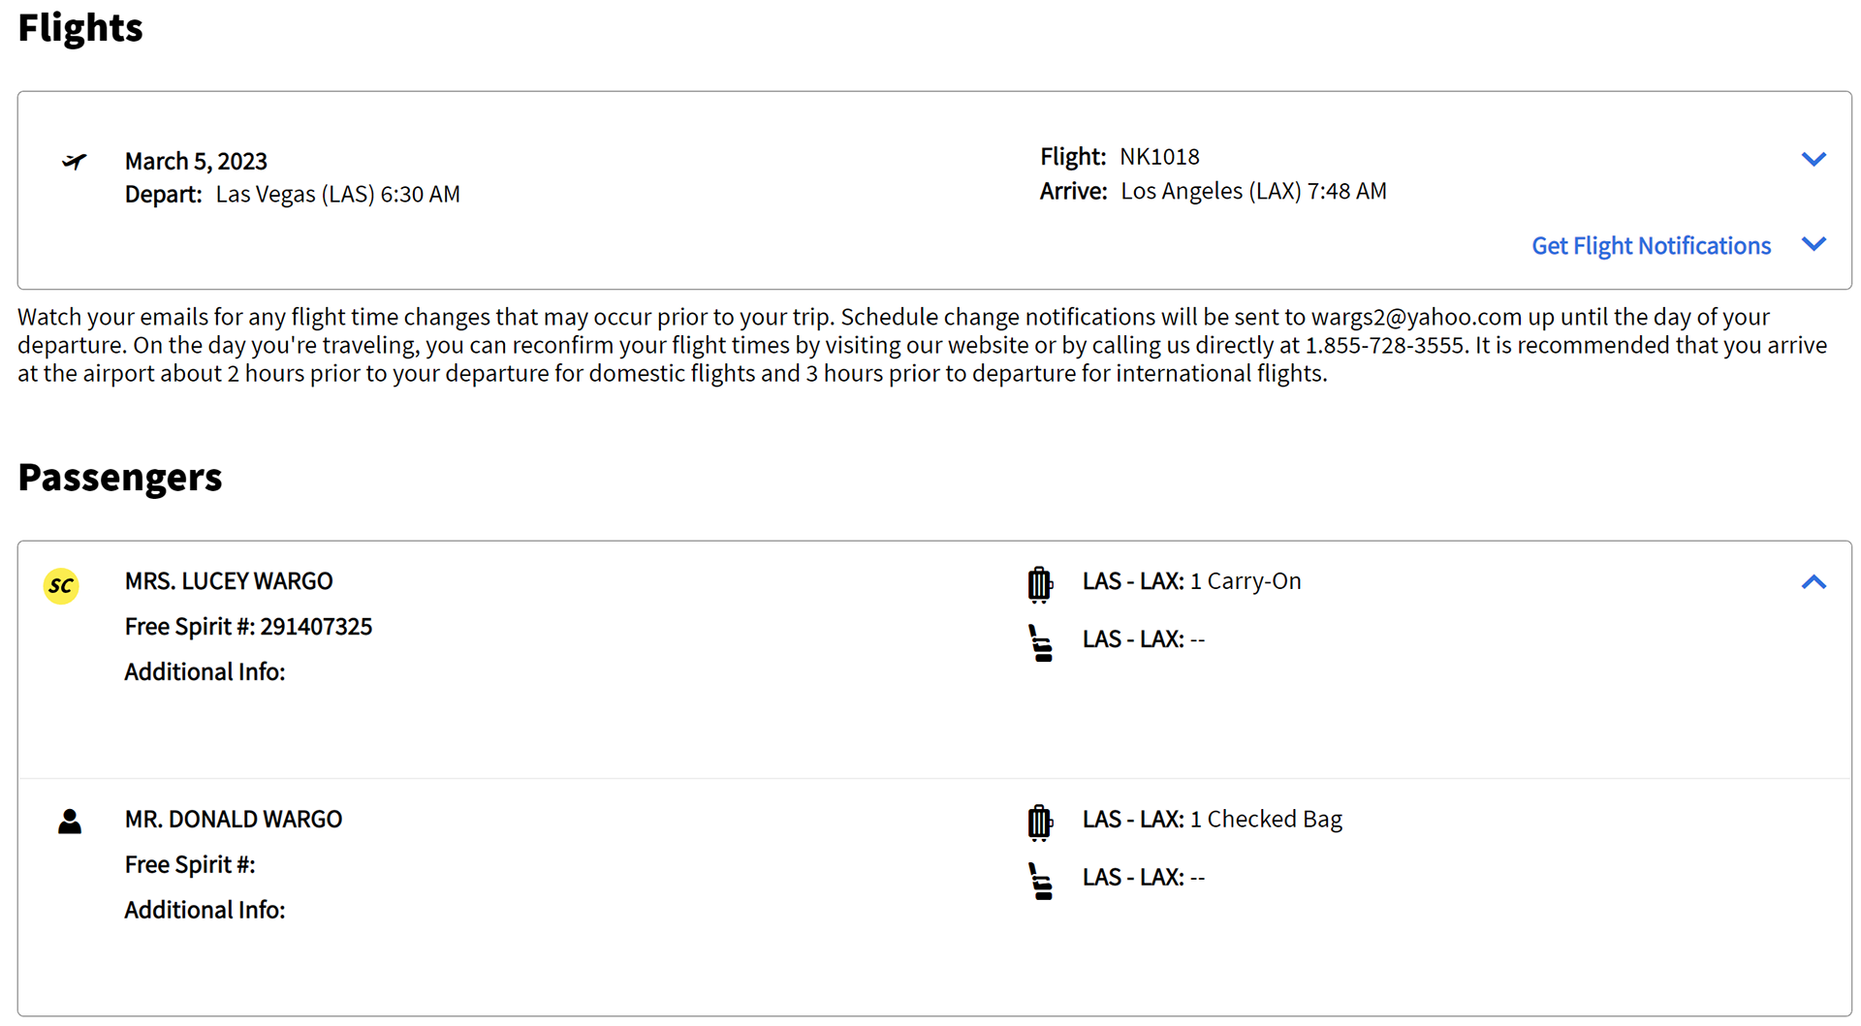Click the yellow SC badge for Lucey Wargo
The image size is (1861, 1026).
click(x=61, y=586)
